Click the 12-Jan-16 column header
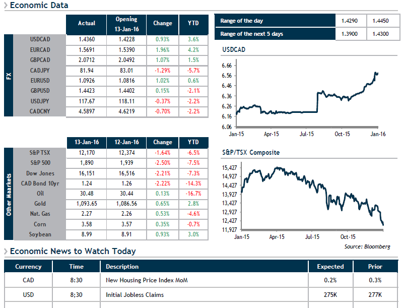403x308 pixels. click(126, 142)
